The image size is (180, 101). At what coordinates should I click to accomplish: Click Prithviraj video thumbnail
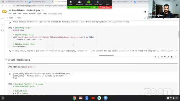[x=164, y=9]
